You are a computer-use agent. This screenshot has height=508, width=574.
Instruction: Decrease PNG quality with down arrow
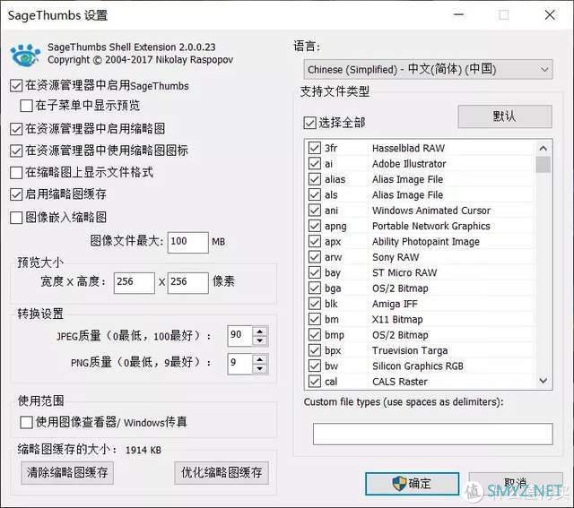260,368
